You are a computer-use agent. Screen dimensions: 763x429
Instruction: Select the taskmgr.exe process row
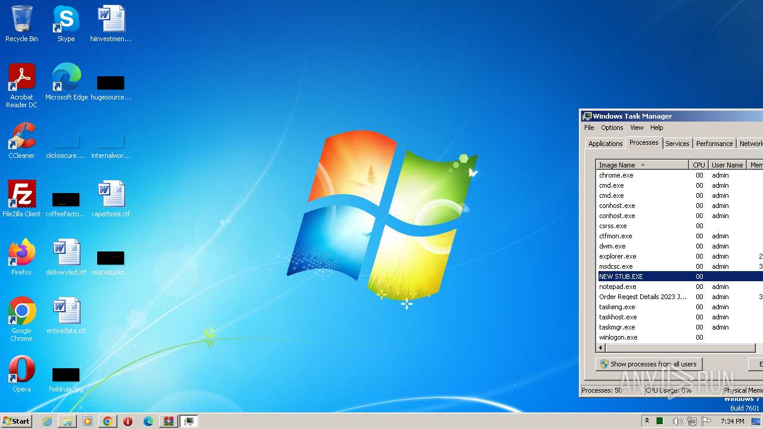coord(680,327)
